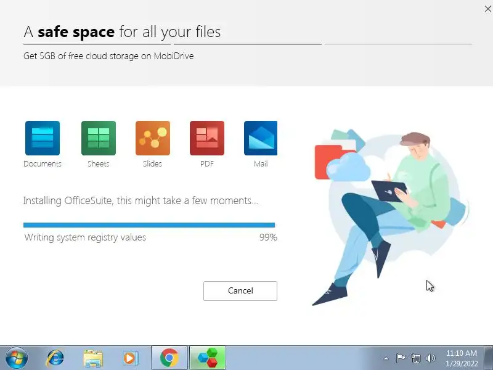Screen dimensions: 493x370
Task: Click the Show desktop strip
Action: coord(489,358)
